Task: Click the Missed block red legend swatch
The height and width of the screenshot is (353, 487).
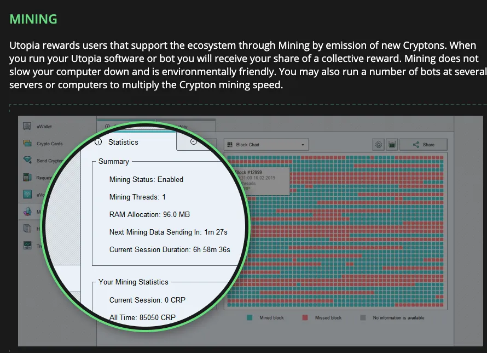Action: (x=305, y=317)
